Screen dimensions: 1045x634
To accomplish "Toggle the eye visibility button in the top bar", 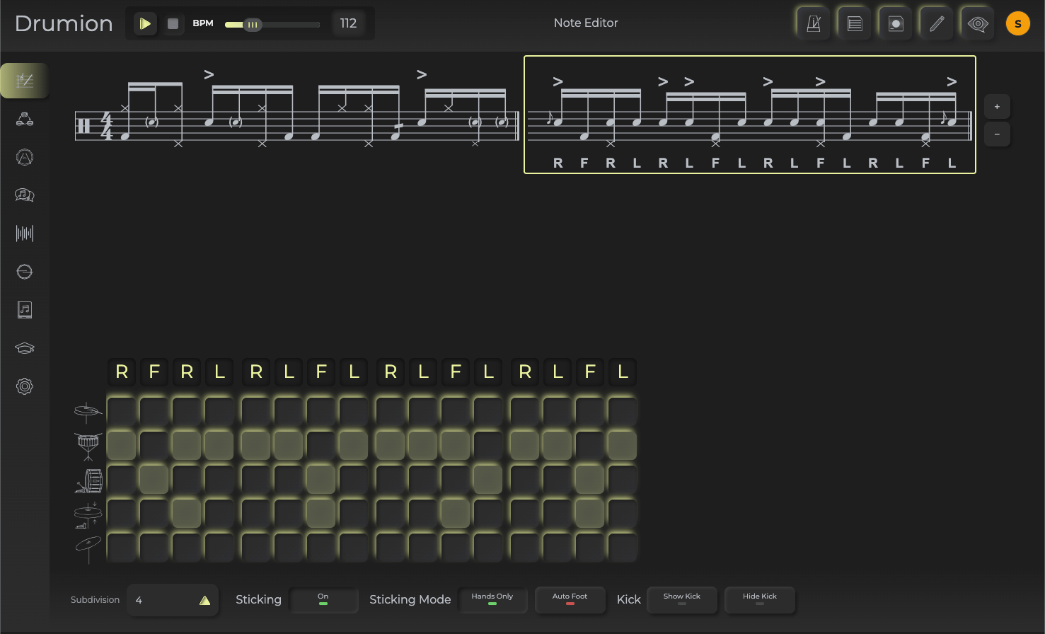I will pyautogui.click(x=978, y=24).
